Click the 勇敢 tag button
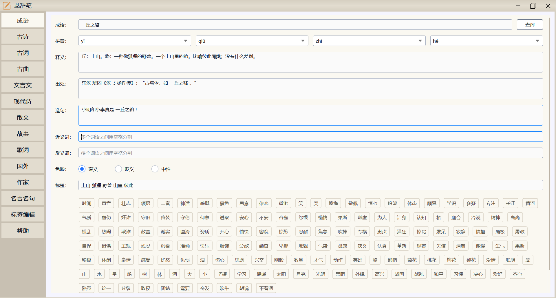Image resolution: width=556 pixels, height=298 pixels. coord(520,232)
